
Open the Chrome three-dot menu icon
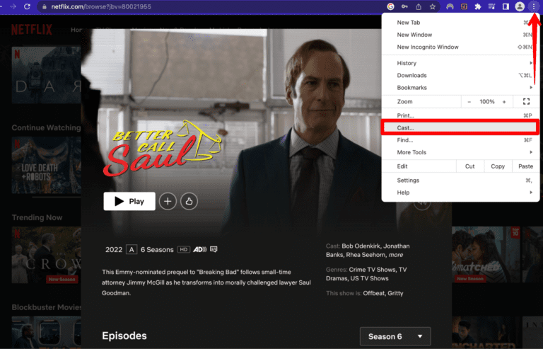(533, 6)
